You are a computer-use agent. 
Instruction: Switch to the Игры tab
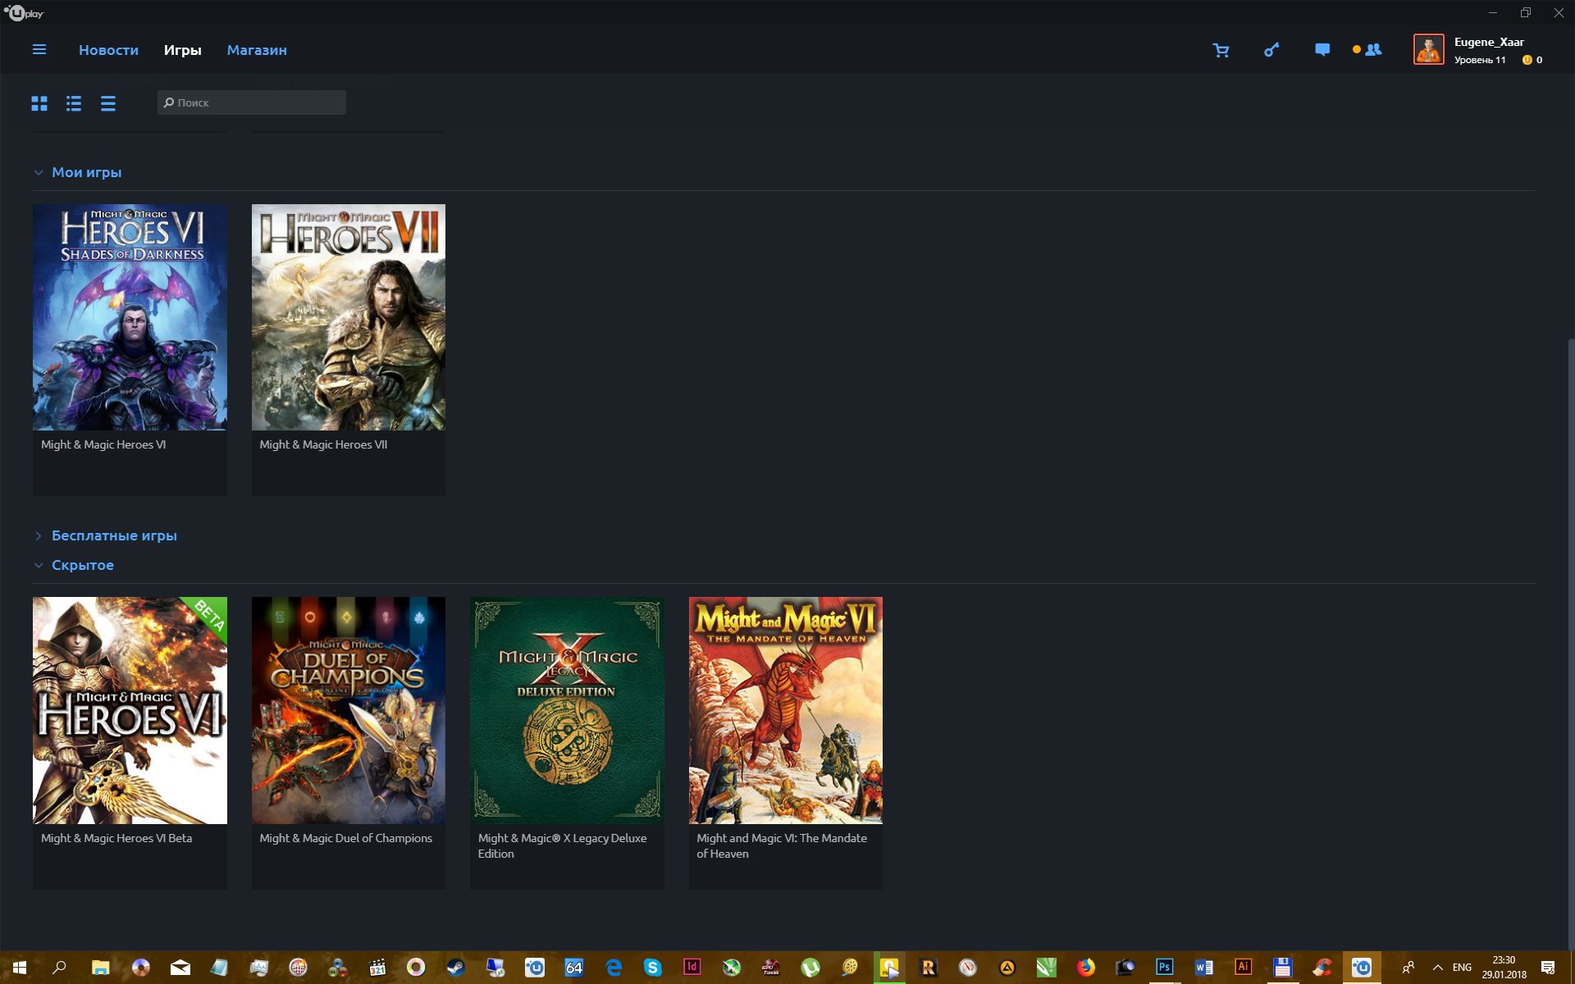click(x=182, y=50)
